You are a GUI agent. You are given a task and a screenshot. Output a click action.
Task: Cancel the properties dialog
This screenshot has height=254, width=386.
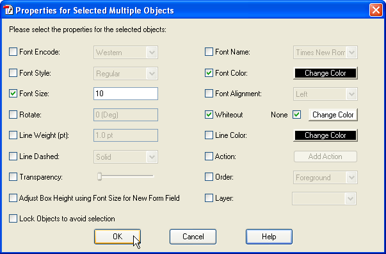point(193,237)
